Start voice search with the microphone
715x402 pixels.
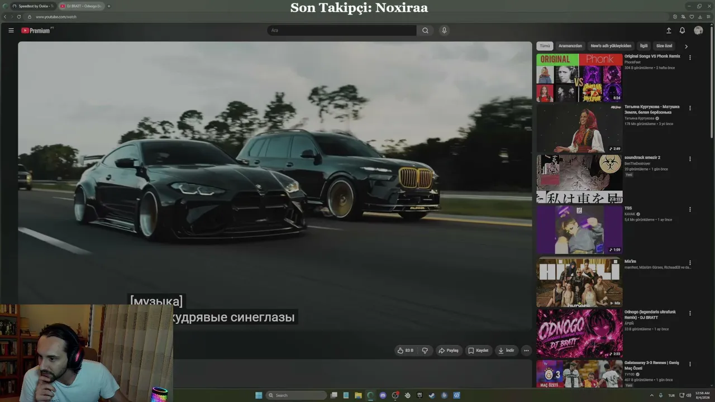coord(444,30)
